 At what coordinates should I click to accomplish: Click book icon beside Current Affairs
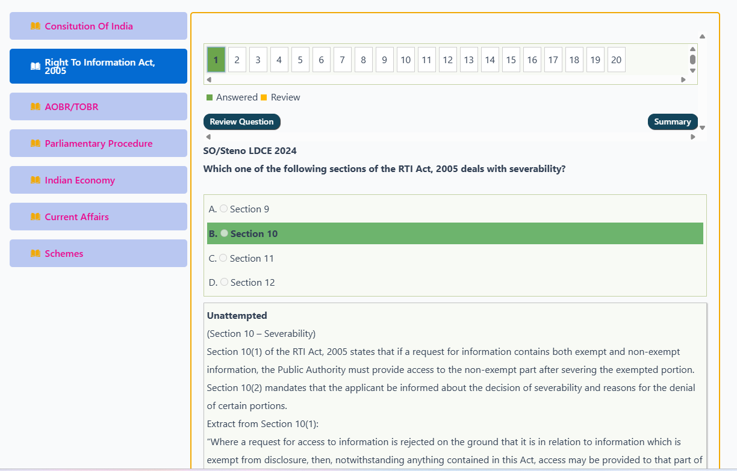[x=36, y=217]
